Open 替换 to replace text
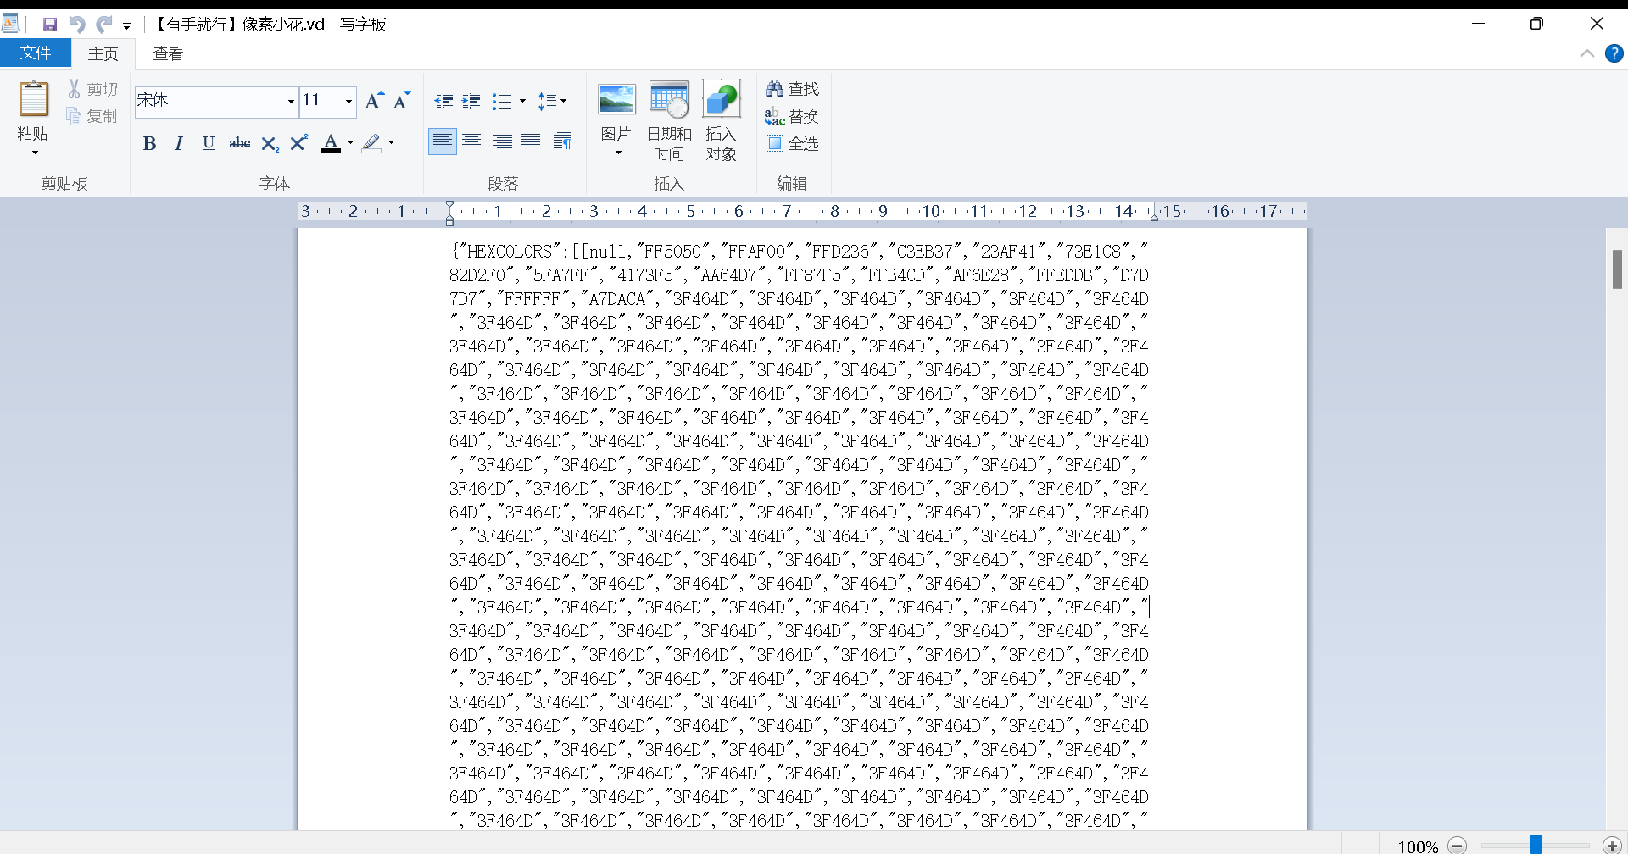The width and height of the screenshot is (1628, 854). pyautogui.click(x=793, y=116)
